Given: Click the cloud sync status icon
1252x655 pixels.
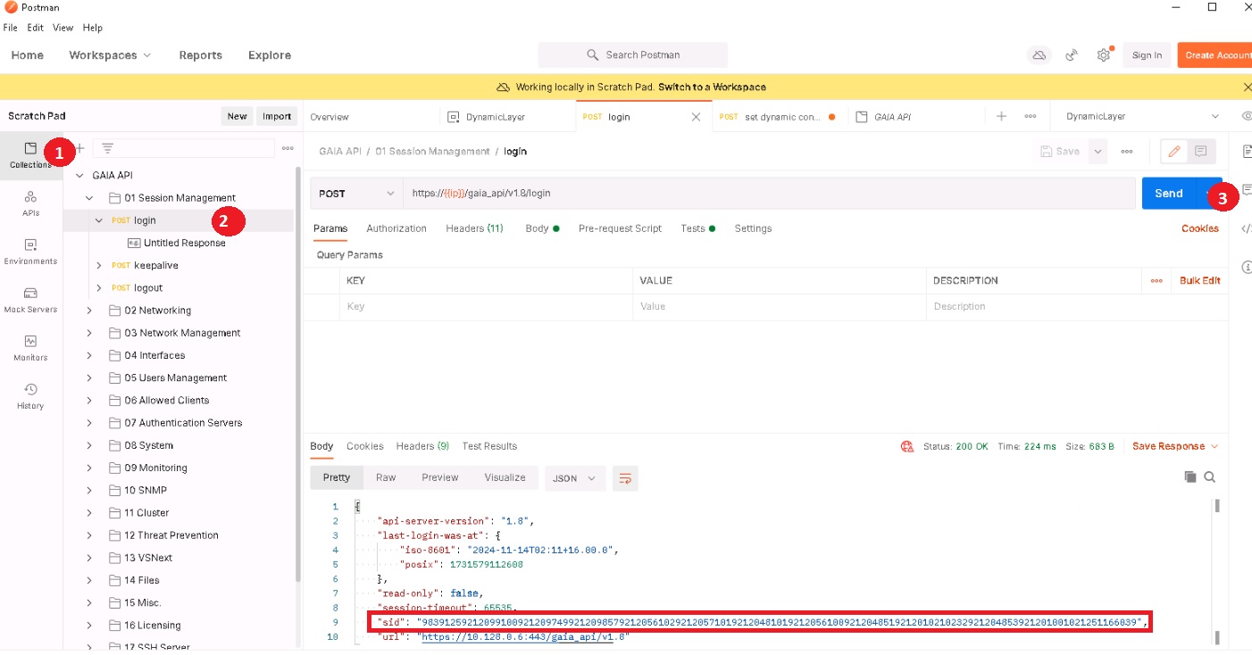Looking at the screenshot, I should pos(1039,55).
